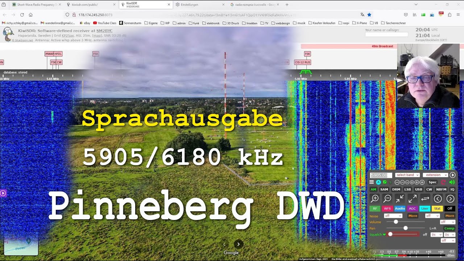Go to previous Street View image arrow
This screenshot has height=261, width=464.
(x=224, y=244)
